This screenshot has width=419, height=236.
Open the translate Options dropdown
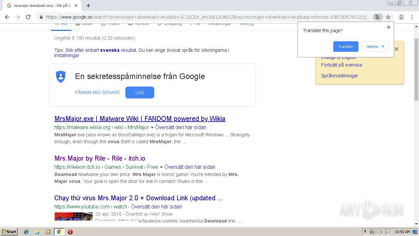[375, 47]
